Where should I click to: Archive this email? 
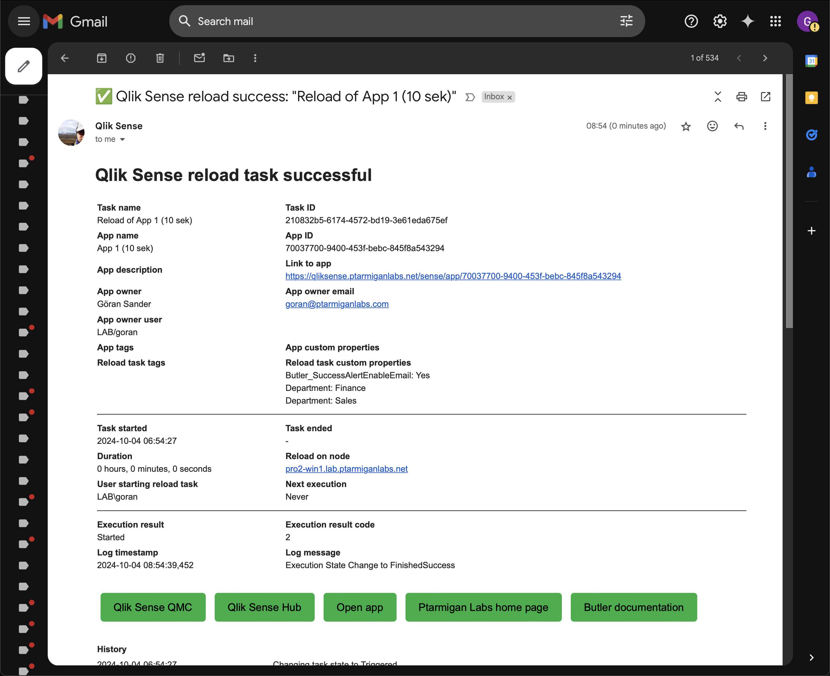(101, 58)
